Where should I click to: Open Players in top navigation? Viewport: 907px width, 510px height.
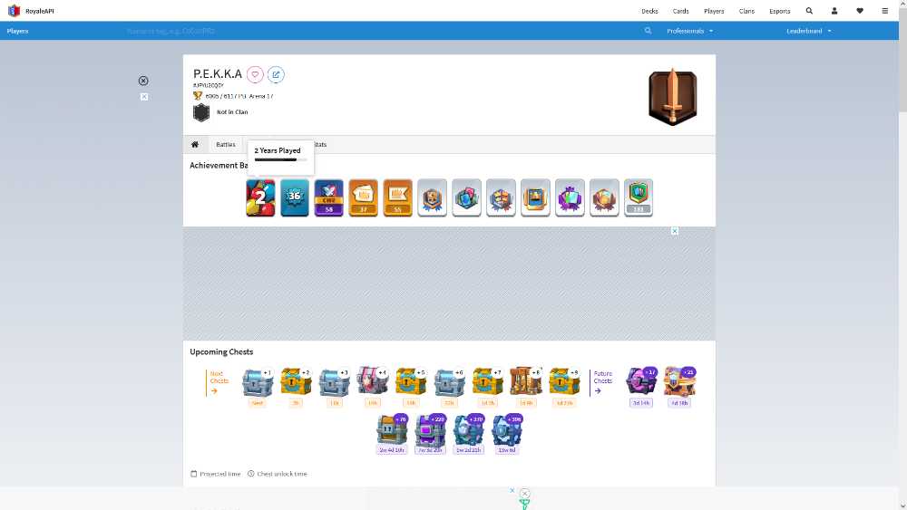click(x=714, y=11)
